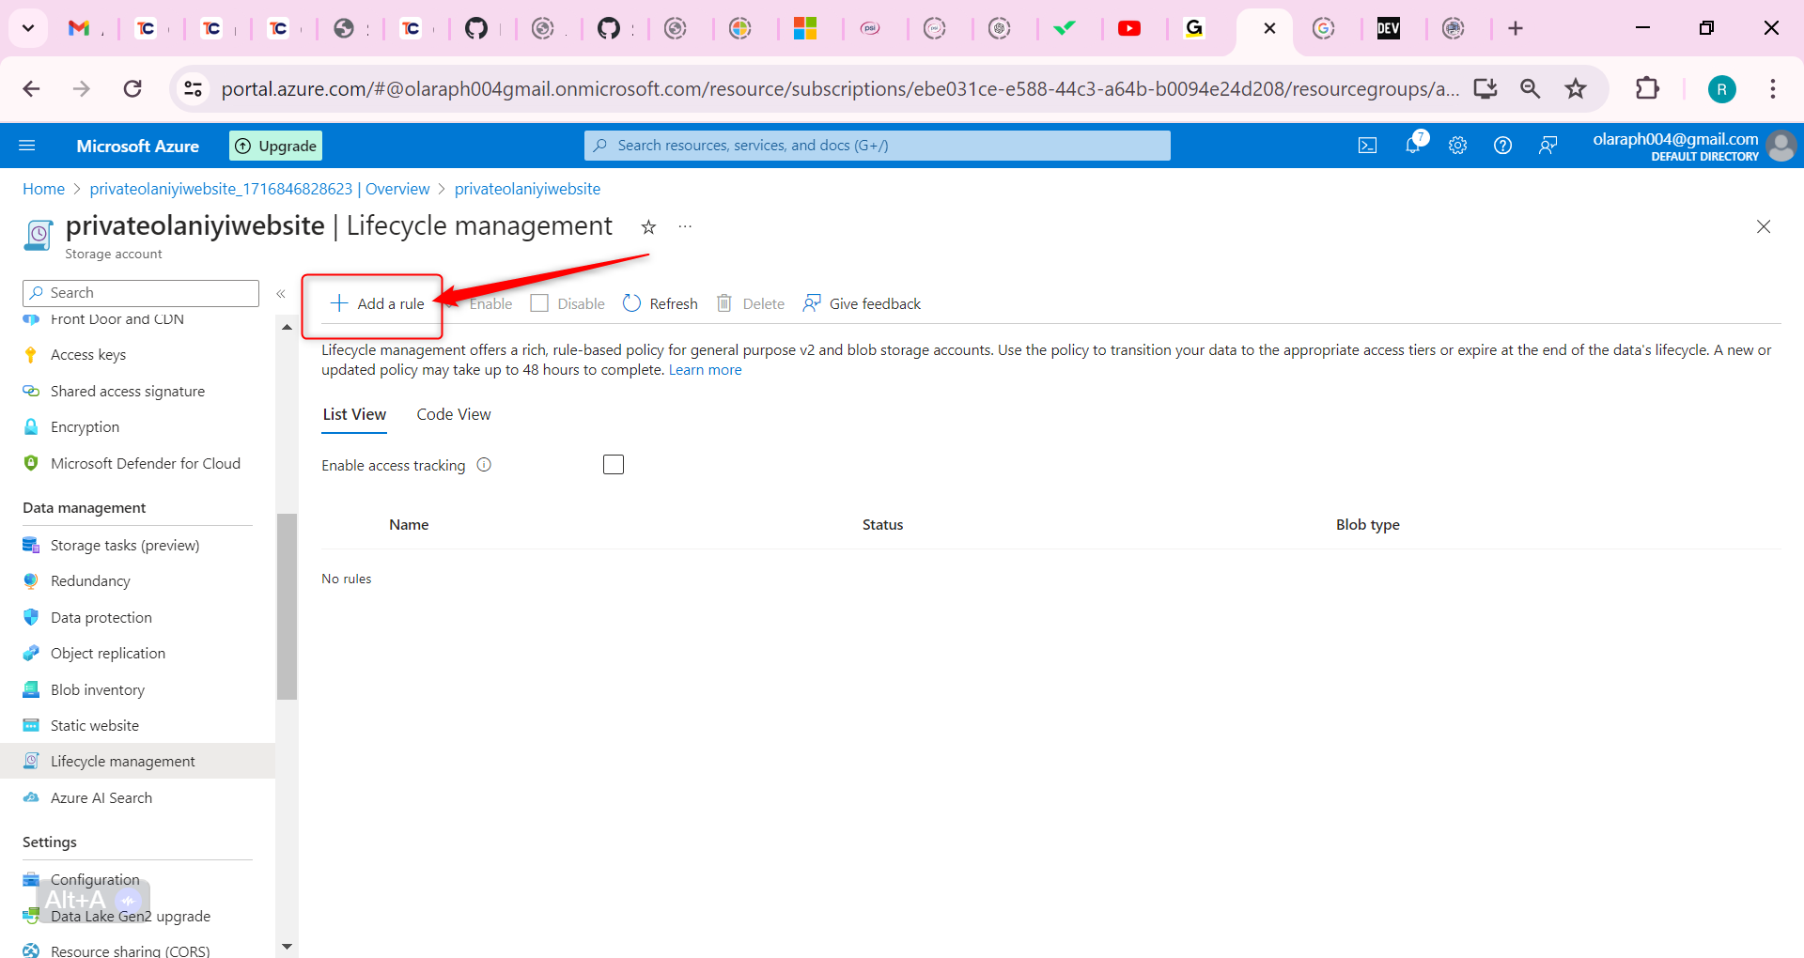Open Cloud Shell icon
The image size is (1804, 958).
(1368, 146)
